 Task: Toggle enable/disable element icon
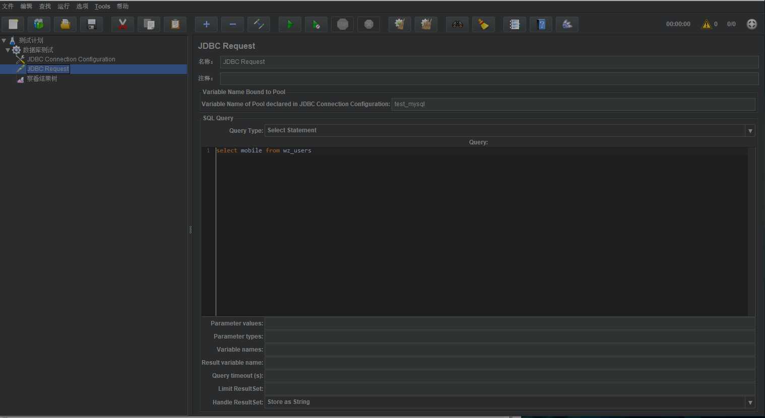click(259, 24)
